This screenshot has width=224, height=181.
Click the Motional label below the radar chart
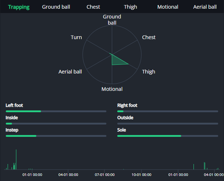[112, 89]
